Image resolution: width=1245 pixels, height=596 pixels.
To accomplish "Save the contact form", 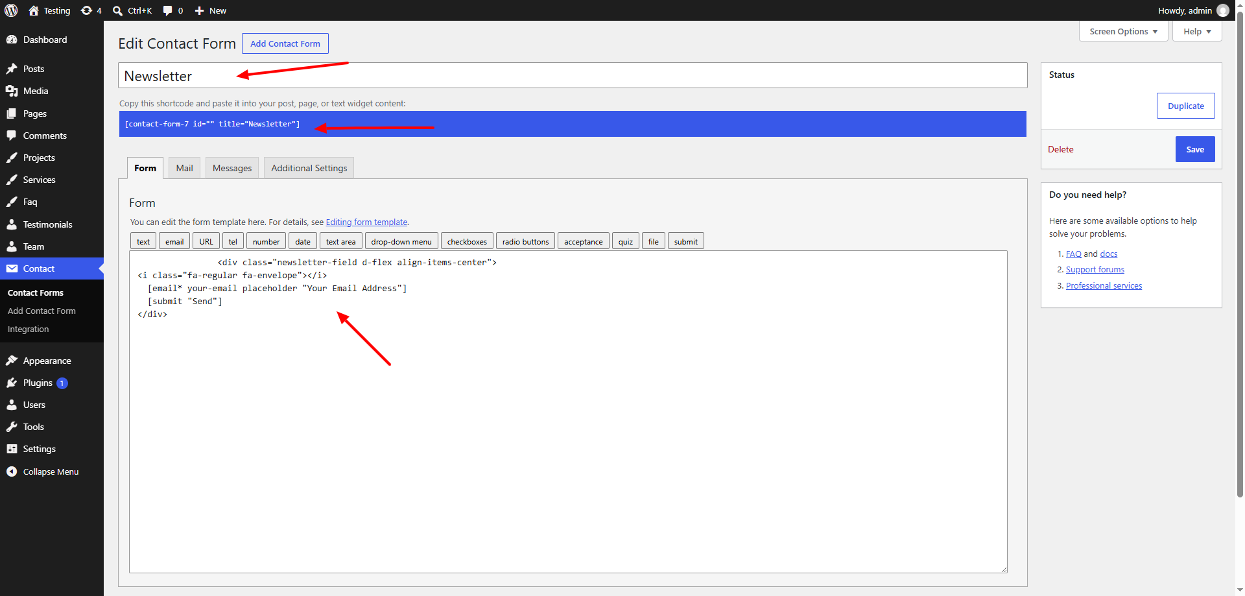I will point(1195,149).
